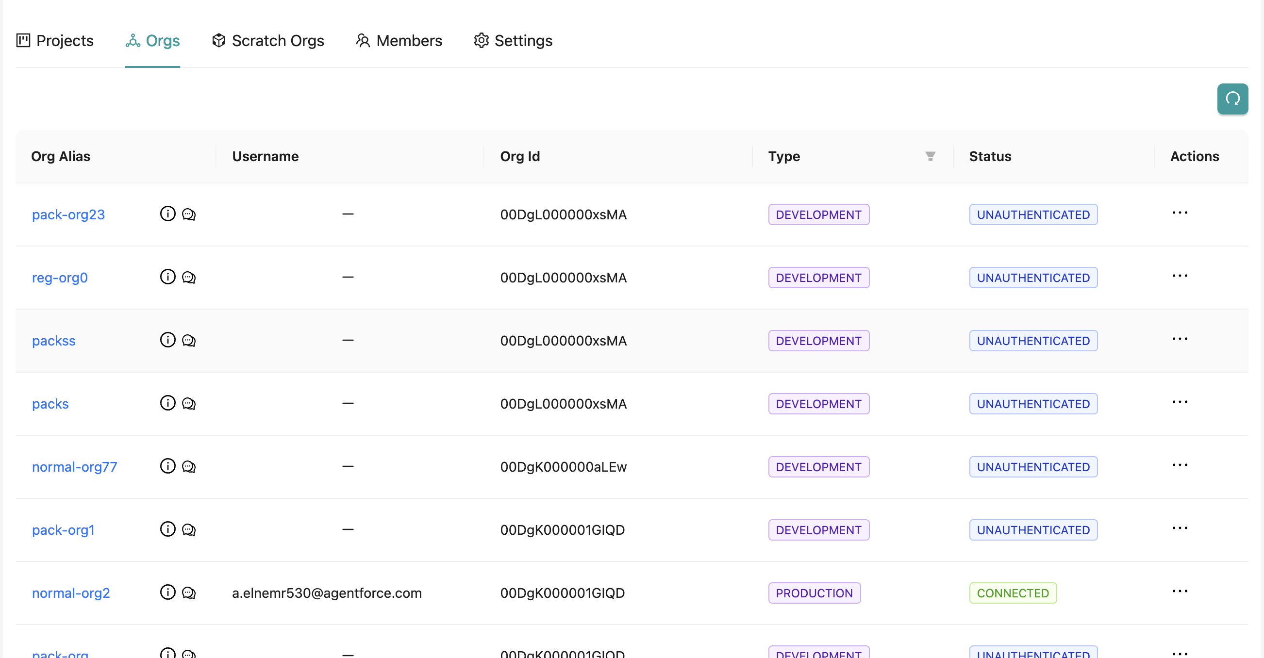Open comments icon for pack-org1
Screen dimensions: 1264x658
click(189, 529)
